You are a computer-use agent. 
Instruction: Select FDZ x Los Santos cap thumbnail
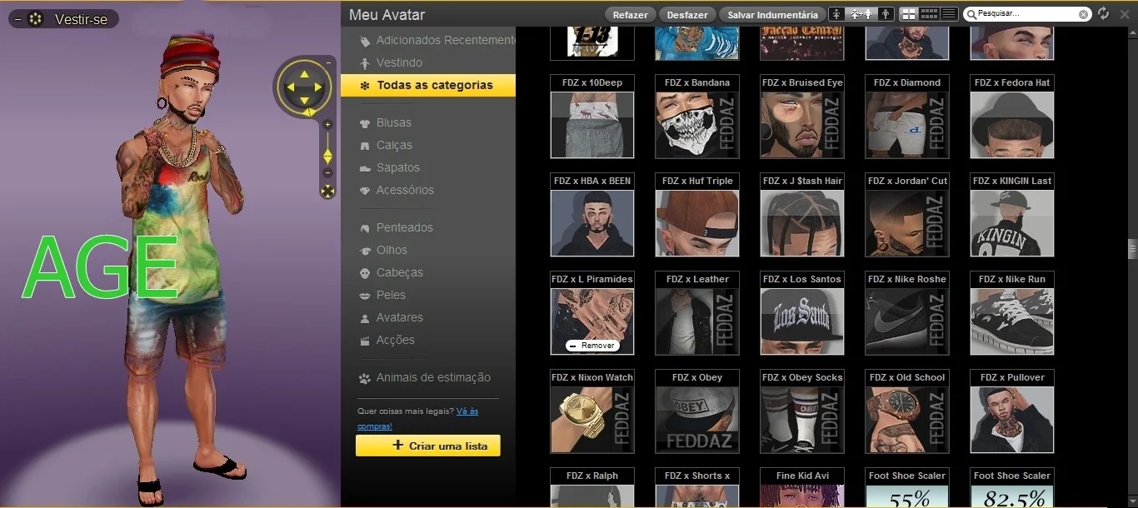pyautogui.click(x=802, y=321)
